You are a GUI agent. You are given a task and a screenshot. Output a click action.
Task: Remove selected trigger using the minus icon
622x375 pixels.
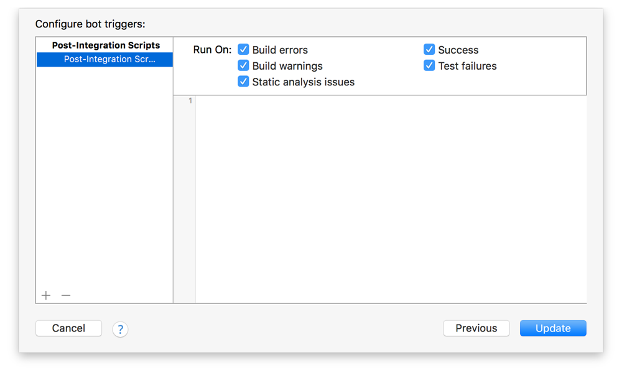point(65,295)
